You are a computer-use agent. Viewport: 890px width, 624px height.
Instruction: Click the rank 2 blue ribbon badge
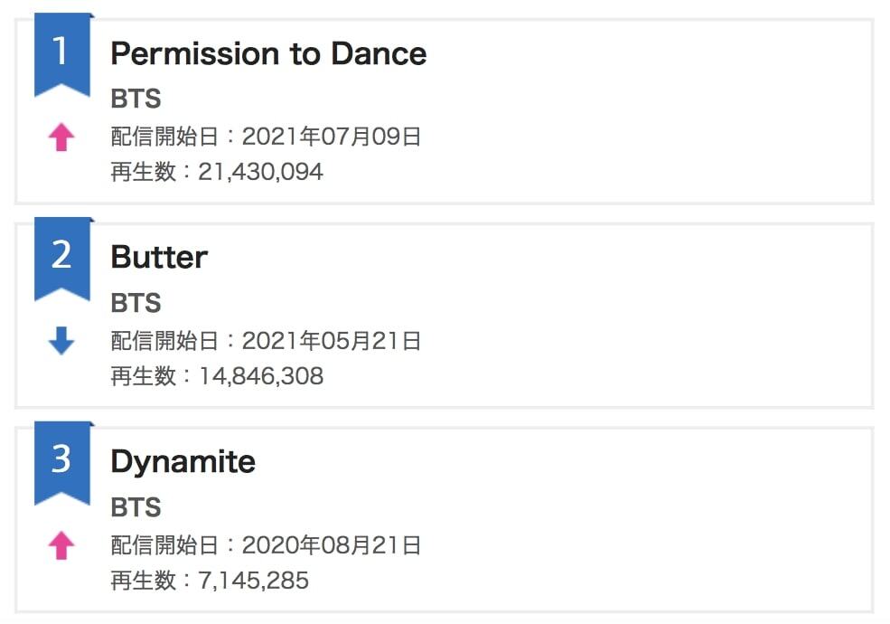click(61, 257)
